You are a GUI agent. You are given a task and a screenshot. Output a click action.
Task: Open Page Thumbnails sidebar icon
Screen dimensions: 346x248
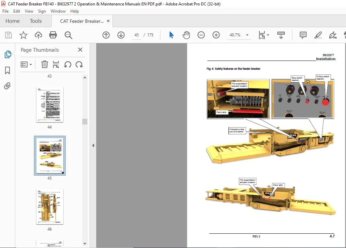8,54
